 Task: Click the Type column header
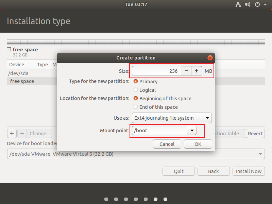(x=42, y=65)
